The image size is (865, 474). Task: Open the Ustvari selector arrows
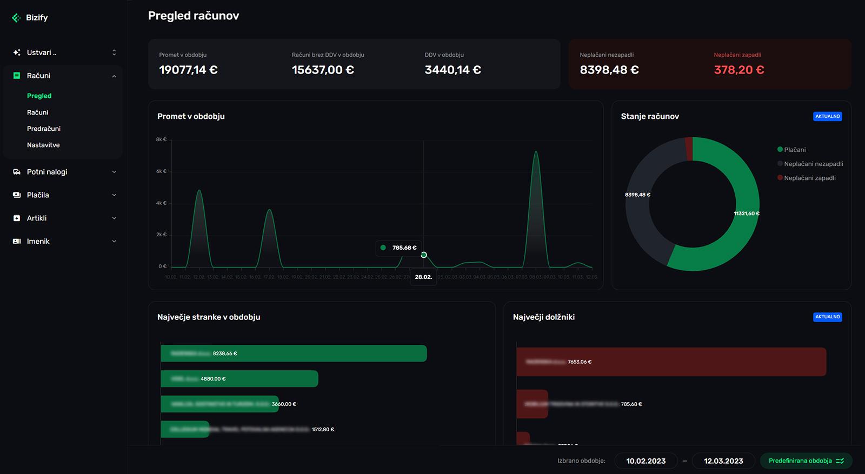pos(114,52)
